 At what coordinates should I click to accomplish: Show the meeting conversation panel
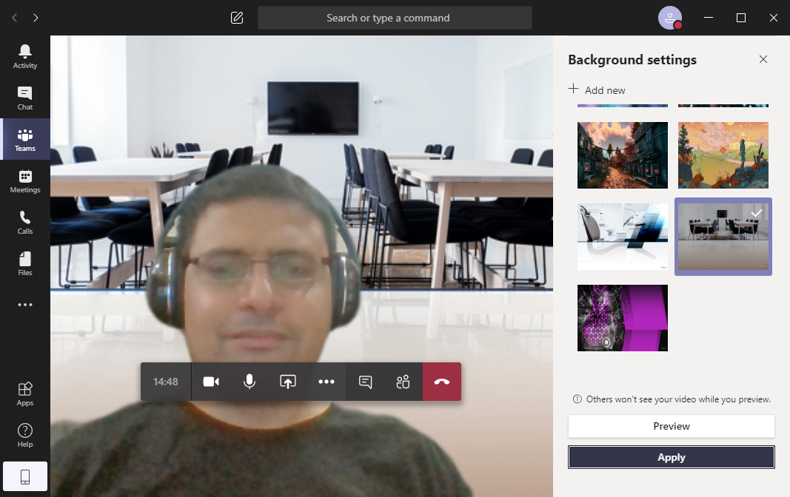365,382
